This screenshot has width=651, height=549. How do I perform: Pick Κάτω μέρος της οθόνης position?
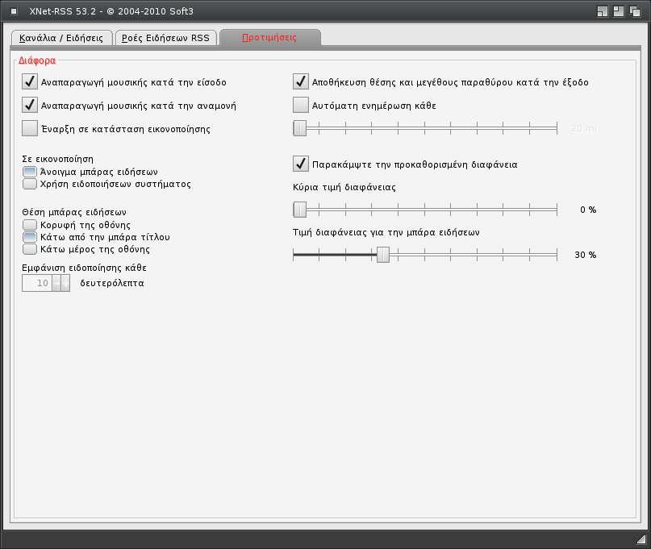point(30,250)
